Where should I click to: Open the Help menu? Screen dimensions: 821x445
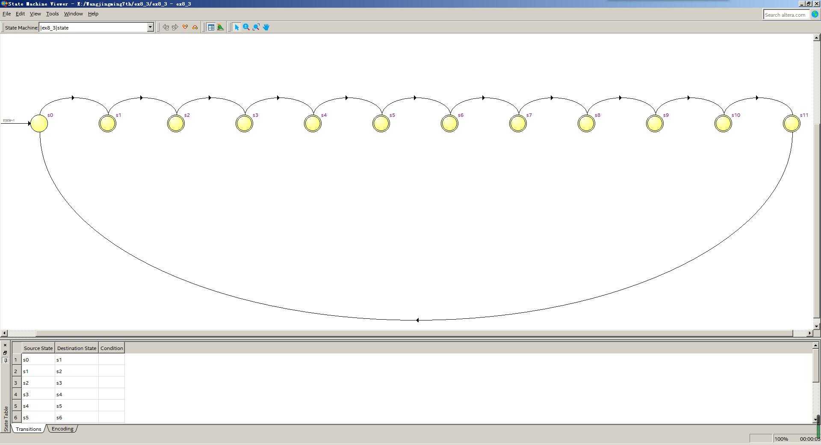point(93,14)
